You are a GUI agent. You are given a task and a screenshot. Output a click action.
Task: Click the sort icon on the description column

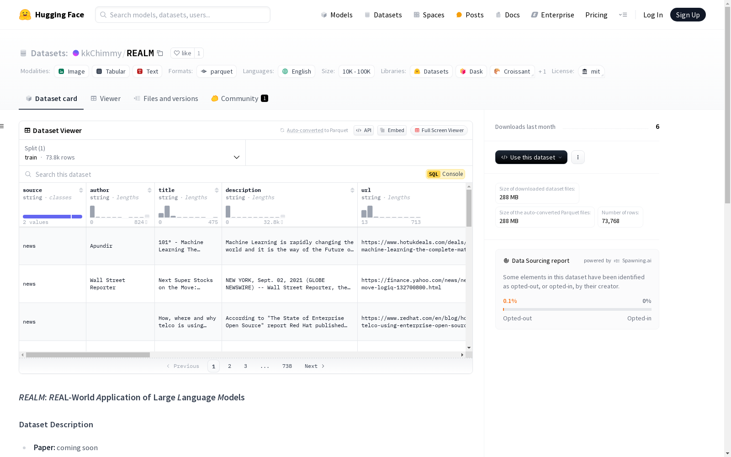(x=352, y=190)
